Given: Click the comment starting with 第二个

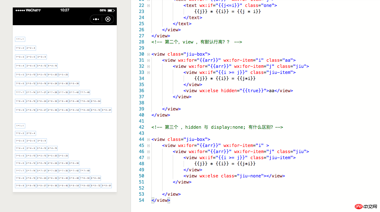Looking at the screenshot, I should [x=197, y=42].
